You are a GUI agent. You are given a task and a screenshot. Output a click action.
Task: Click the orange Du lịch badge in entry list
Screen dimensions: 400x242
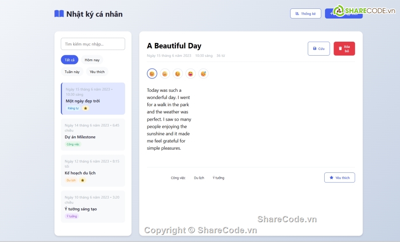pos(71,180)
